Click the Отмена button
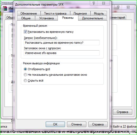This screenshot has width=137, height=135. pos(77,124)
